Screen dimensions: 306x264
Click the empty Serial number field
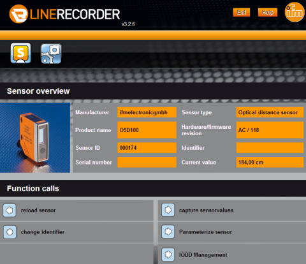click(147, 162)
